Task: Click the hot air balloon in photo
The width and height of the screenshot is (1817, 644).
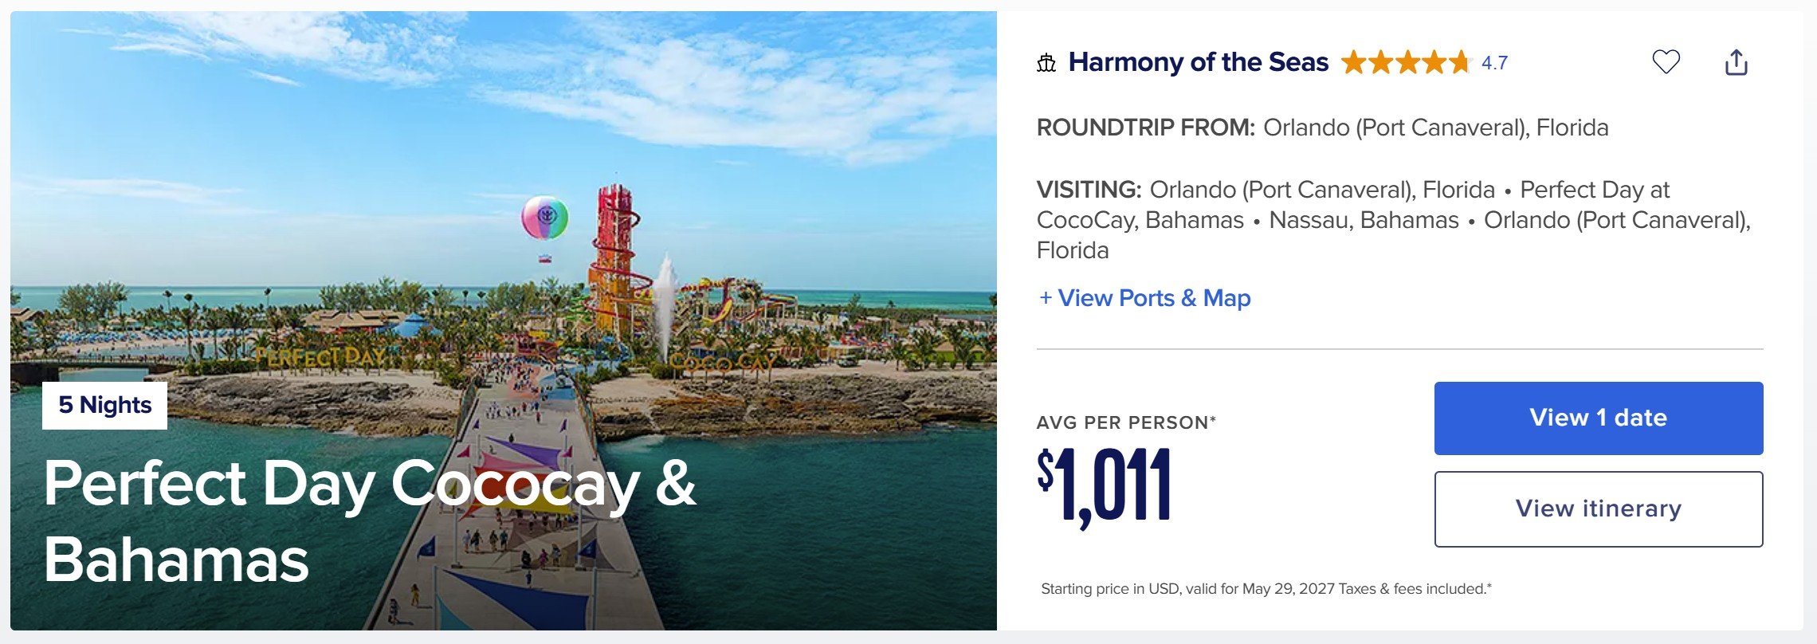Action: click(545, 218)
